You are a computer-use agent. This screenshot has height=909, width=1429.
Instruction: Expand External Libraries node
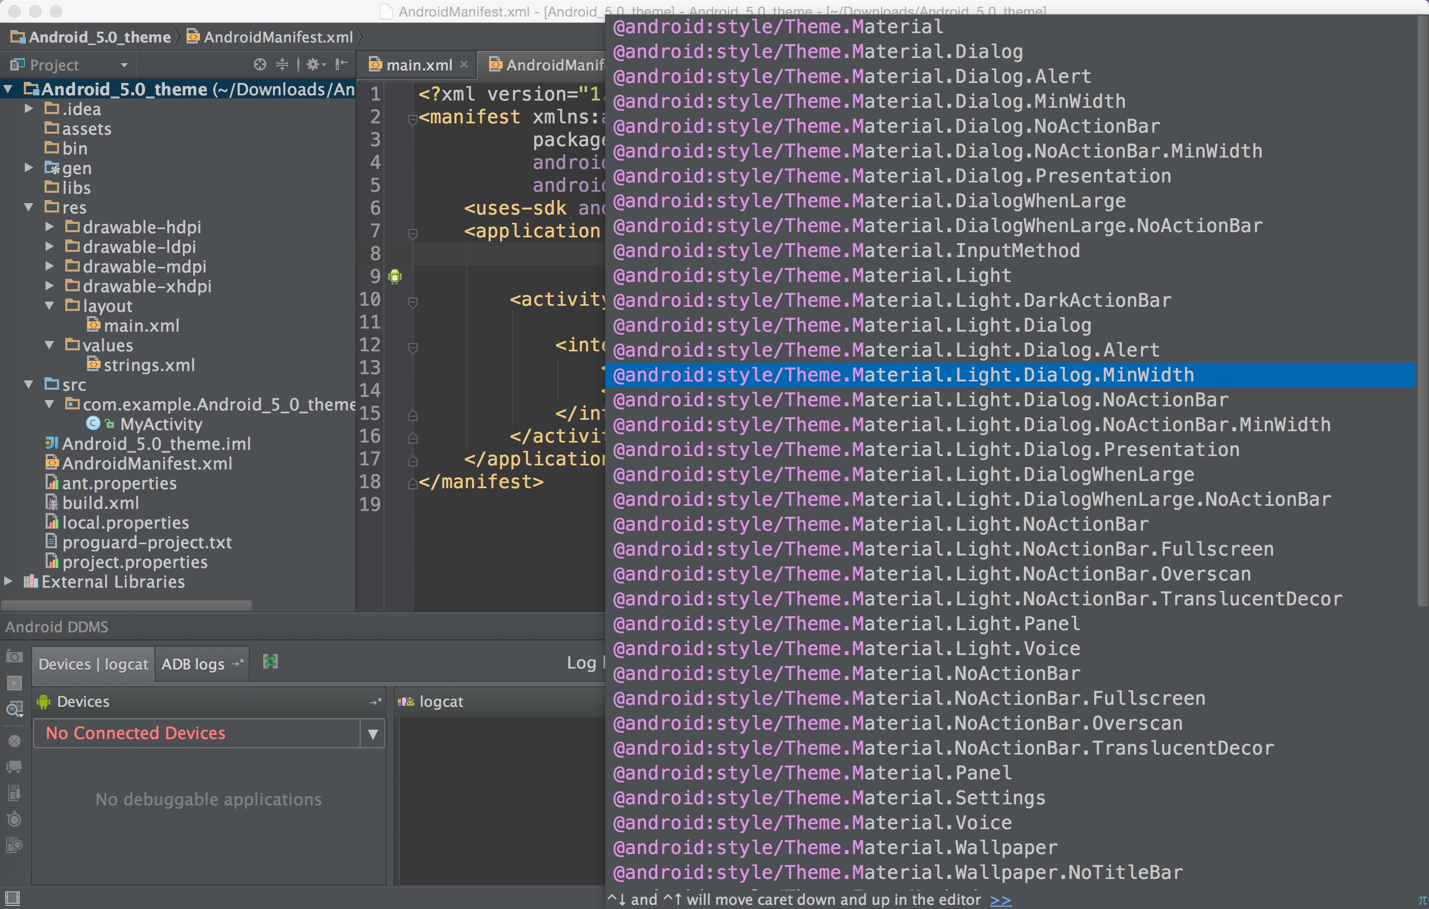point(8,581)
